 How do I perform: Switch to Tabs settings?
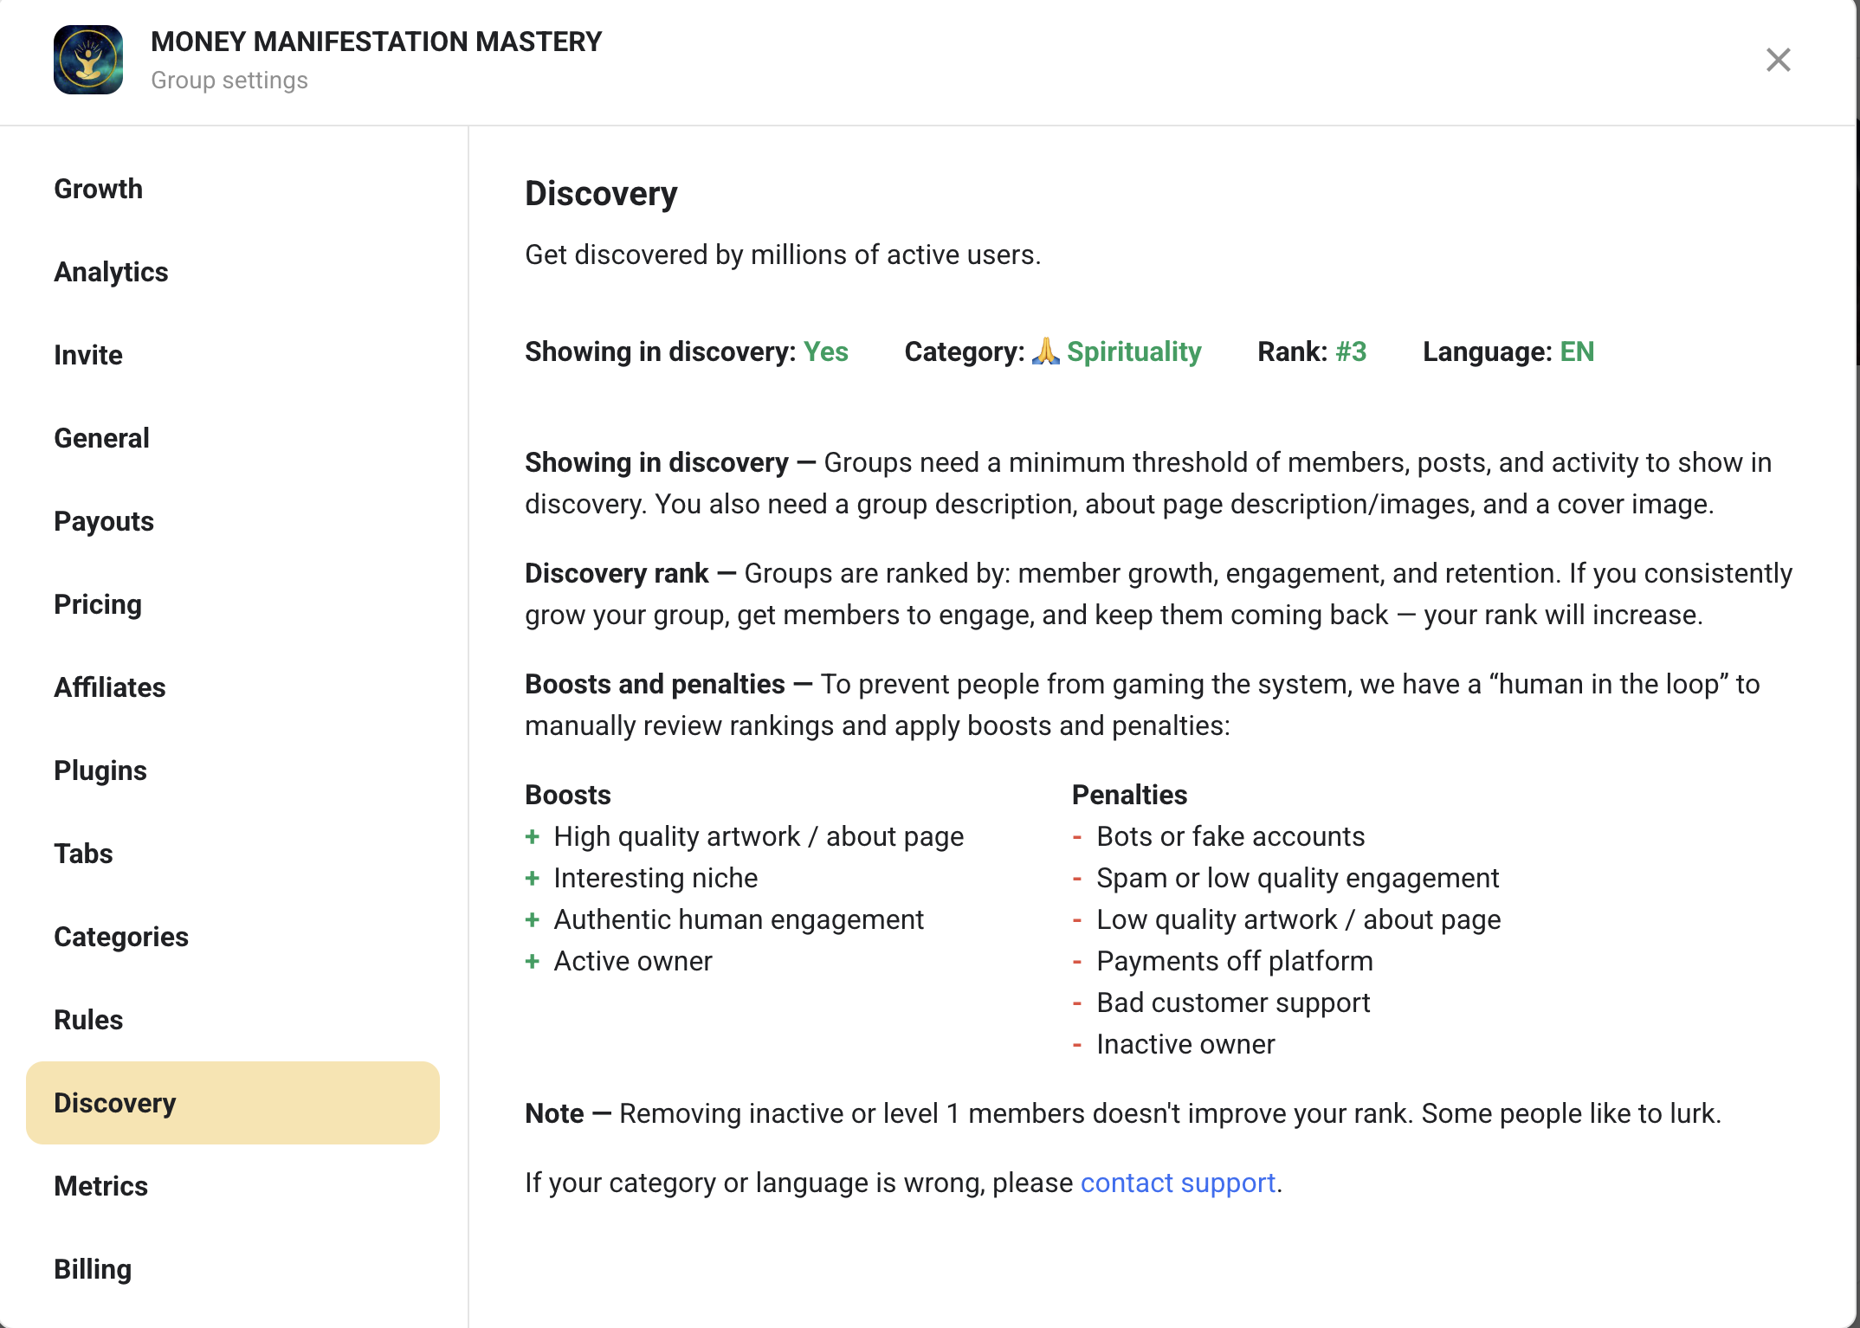(x=83, y=854)
